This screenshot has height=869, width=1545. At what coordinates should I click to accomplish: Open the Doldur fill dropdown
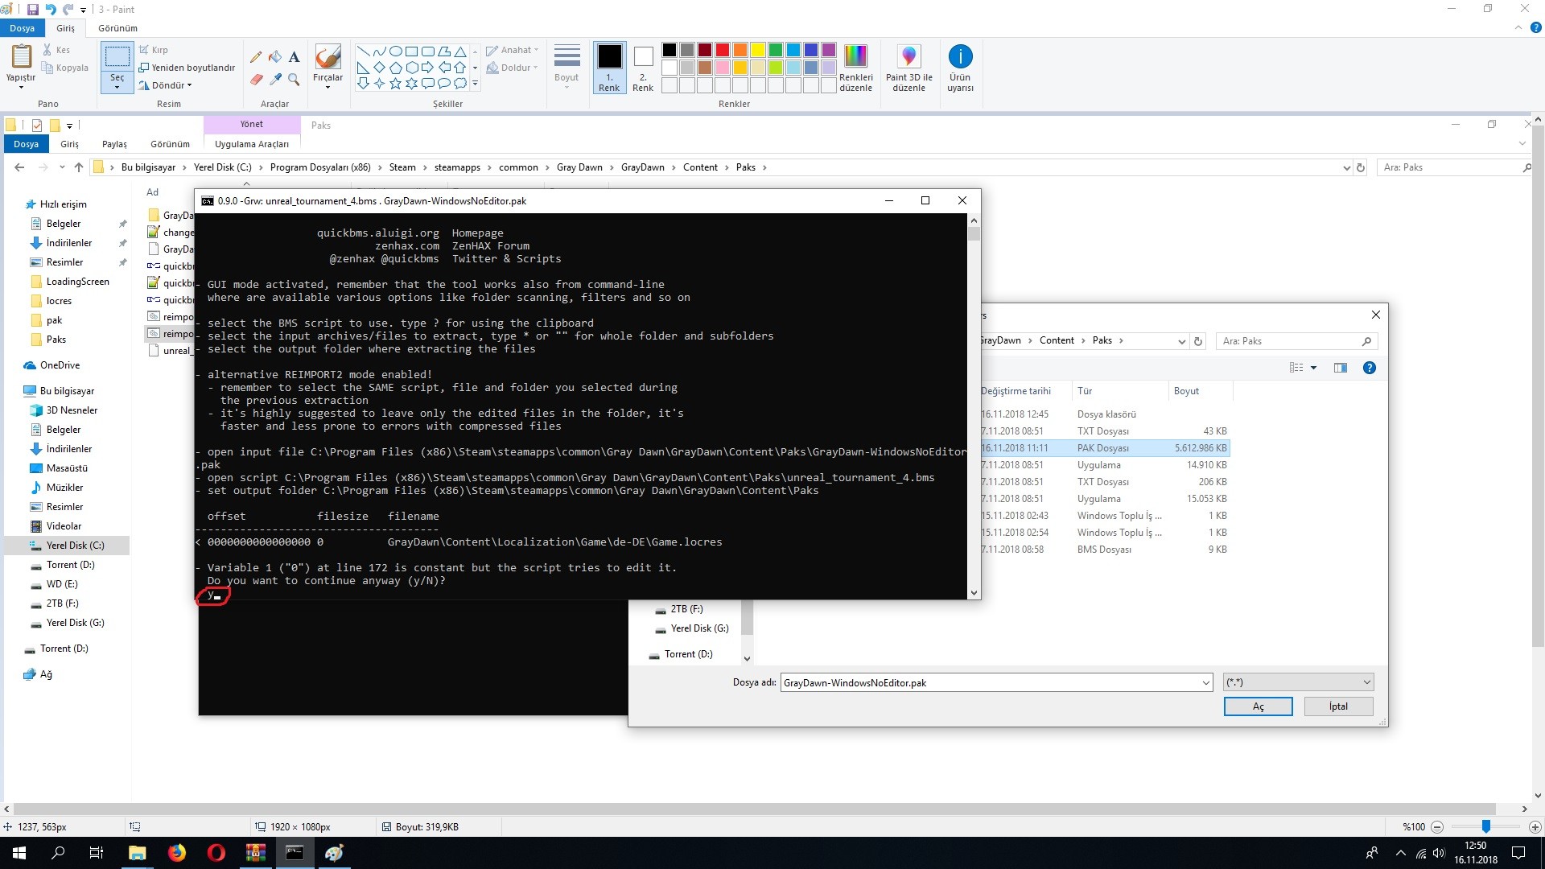(513, 68)
